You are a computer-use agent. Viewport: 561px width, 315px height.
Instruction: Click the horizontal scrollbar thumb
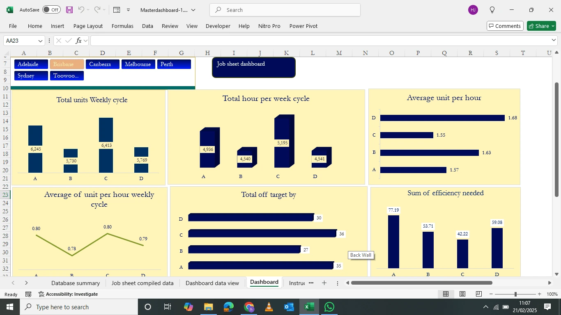pos(422,283)
